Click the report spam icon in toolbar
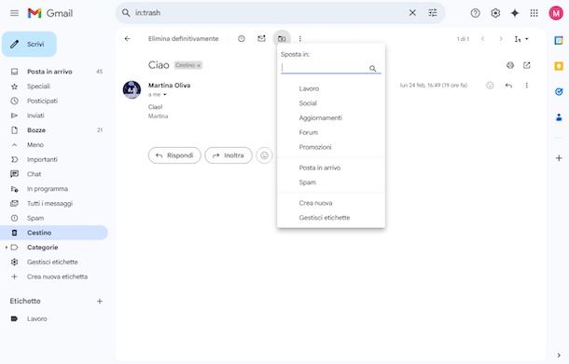Image resolution: width=569 pixels, height=364 pixels. point(242,39)
